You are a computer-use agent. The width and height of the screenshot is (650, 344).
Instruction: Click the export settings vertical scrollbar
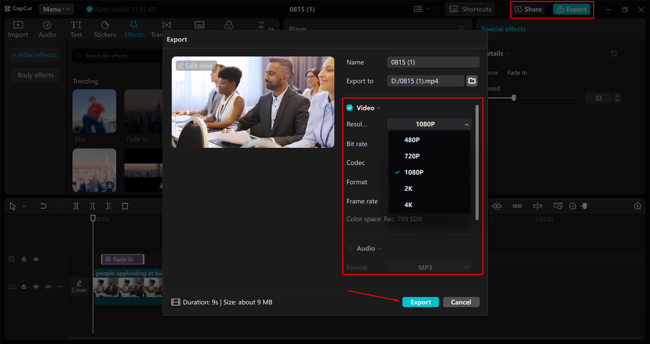pyautogui.click(x=477, y=162)
